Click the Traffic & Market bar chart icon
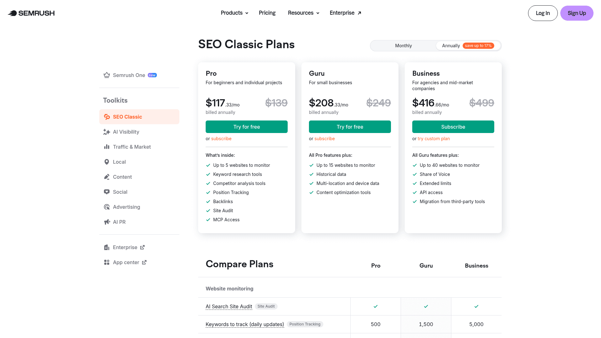The width and height of the screenshot is (601, 338). [x=107, y=147]
